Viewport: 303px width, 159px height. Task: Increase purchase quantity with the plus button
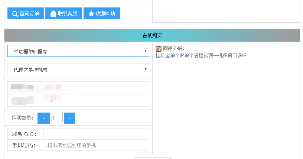tap(44, 118)
